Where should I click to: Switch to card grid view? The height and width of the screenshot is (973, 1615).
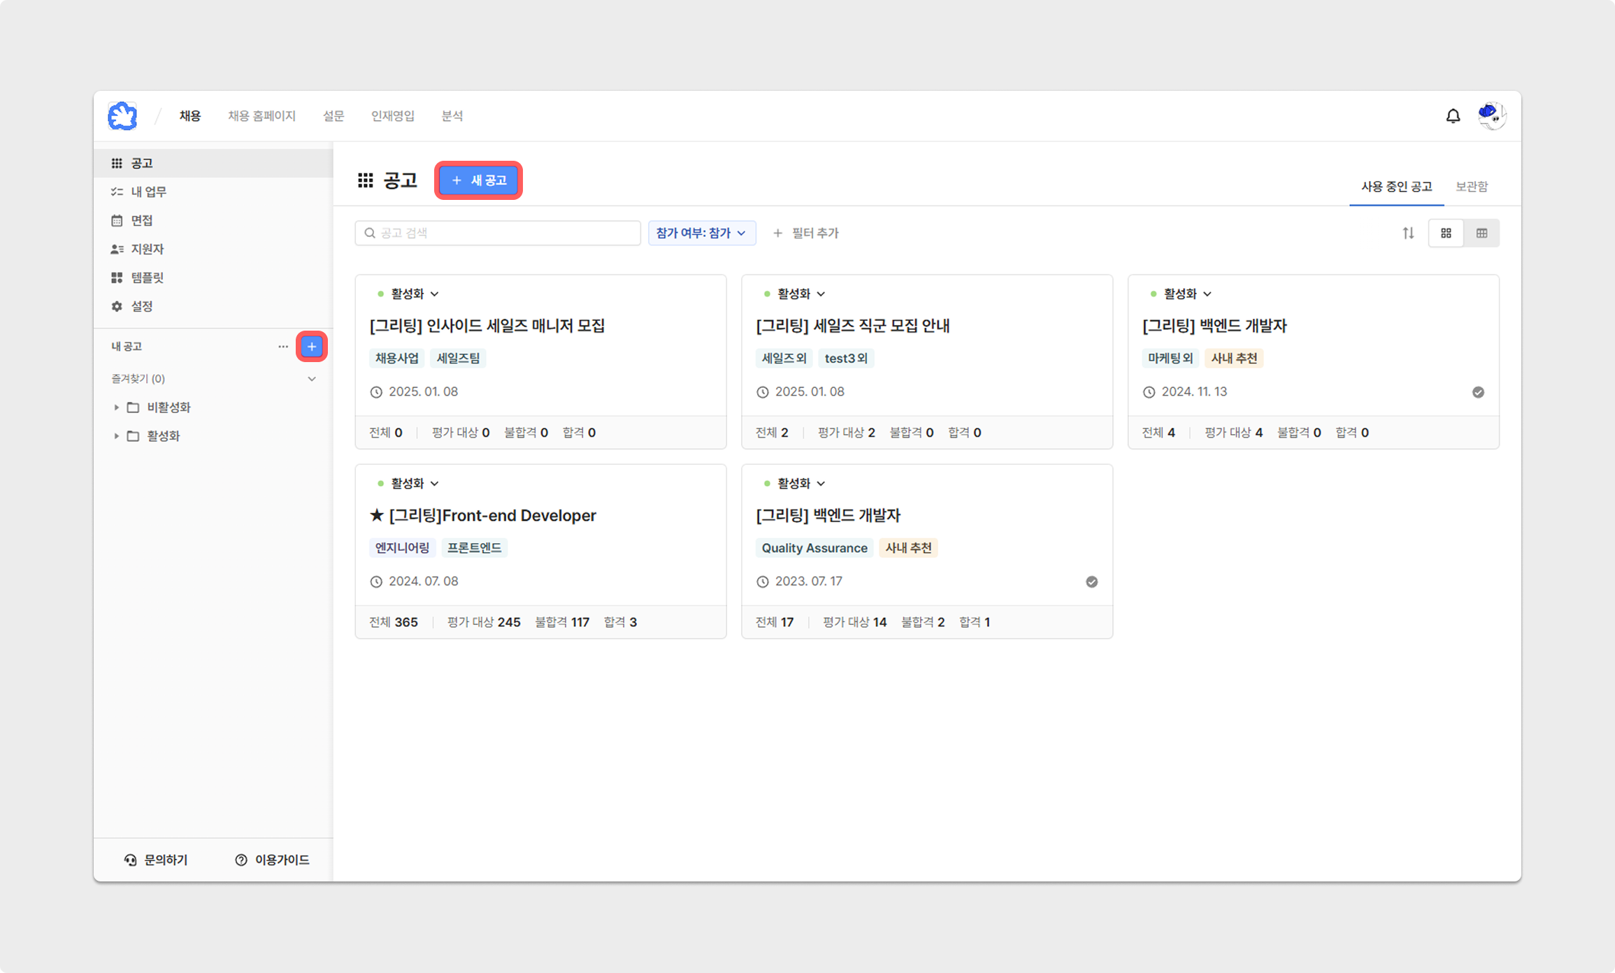pos(1446,233)
